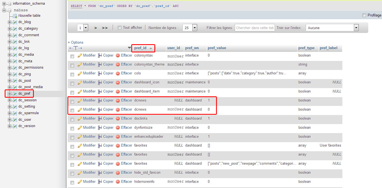Tick the checkbox for dynfontsize row
The image size is (382, 188).
[72, 129]
